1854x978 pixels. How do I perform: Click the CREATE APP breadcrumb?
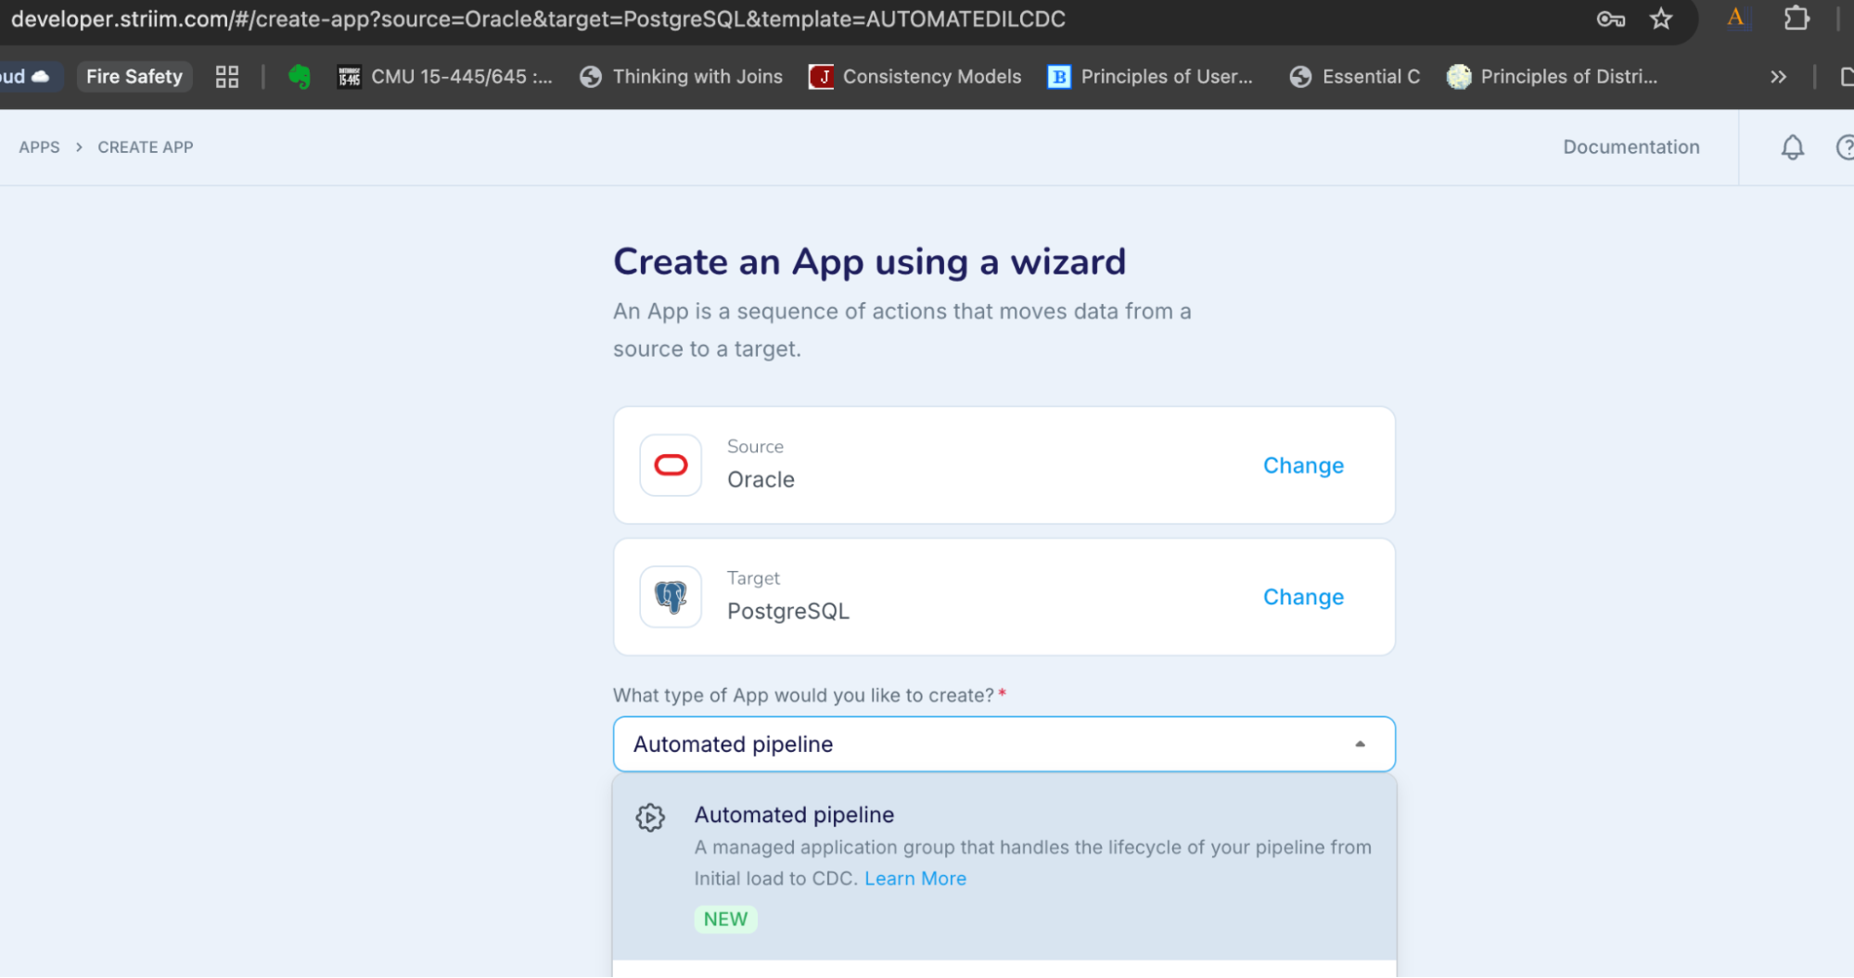(146, 147)
